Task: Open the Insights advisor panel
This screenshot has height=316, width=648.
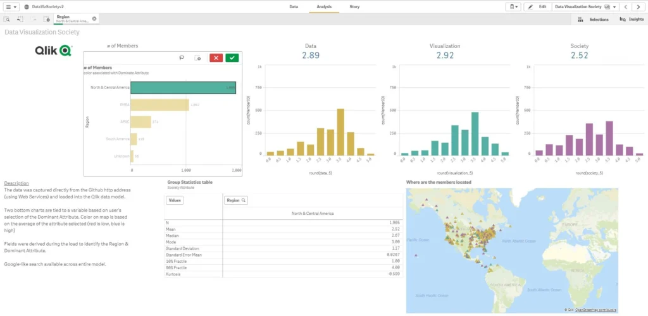Action: click(x=632, y=19)
